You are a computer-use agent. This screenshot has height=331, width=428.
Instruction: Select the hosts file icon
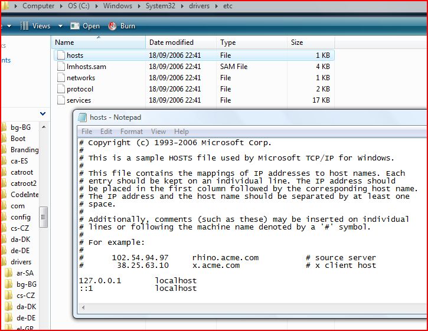(x=61, y=55)
